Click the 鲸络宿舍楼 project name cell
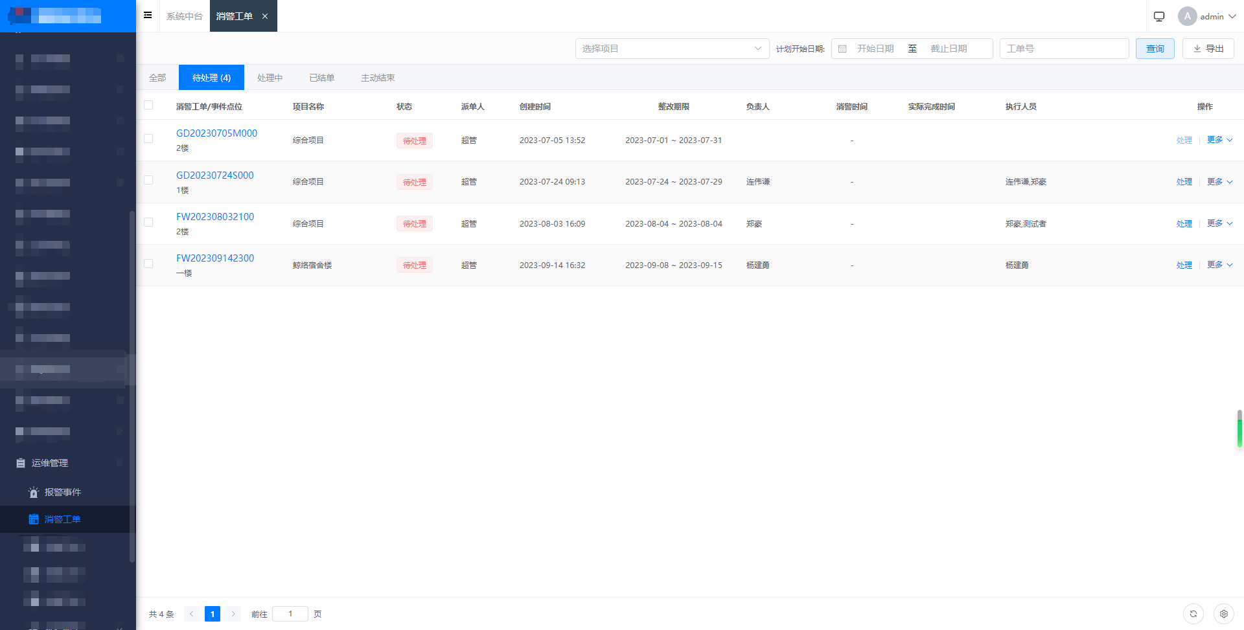1244x630 pixels. coord(312,265)
